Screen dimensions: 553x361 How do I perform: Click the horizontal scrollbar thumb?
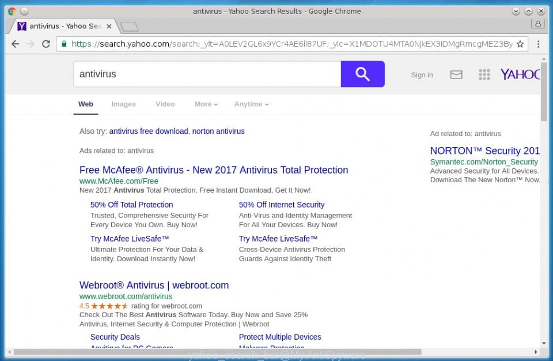click(217, 352)
